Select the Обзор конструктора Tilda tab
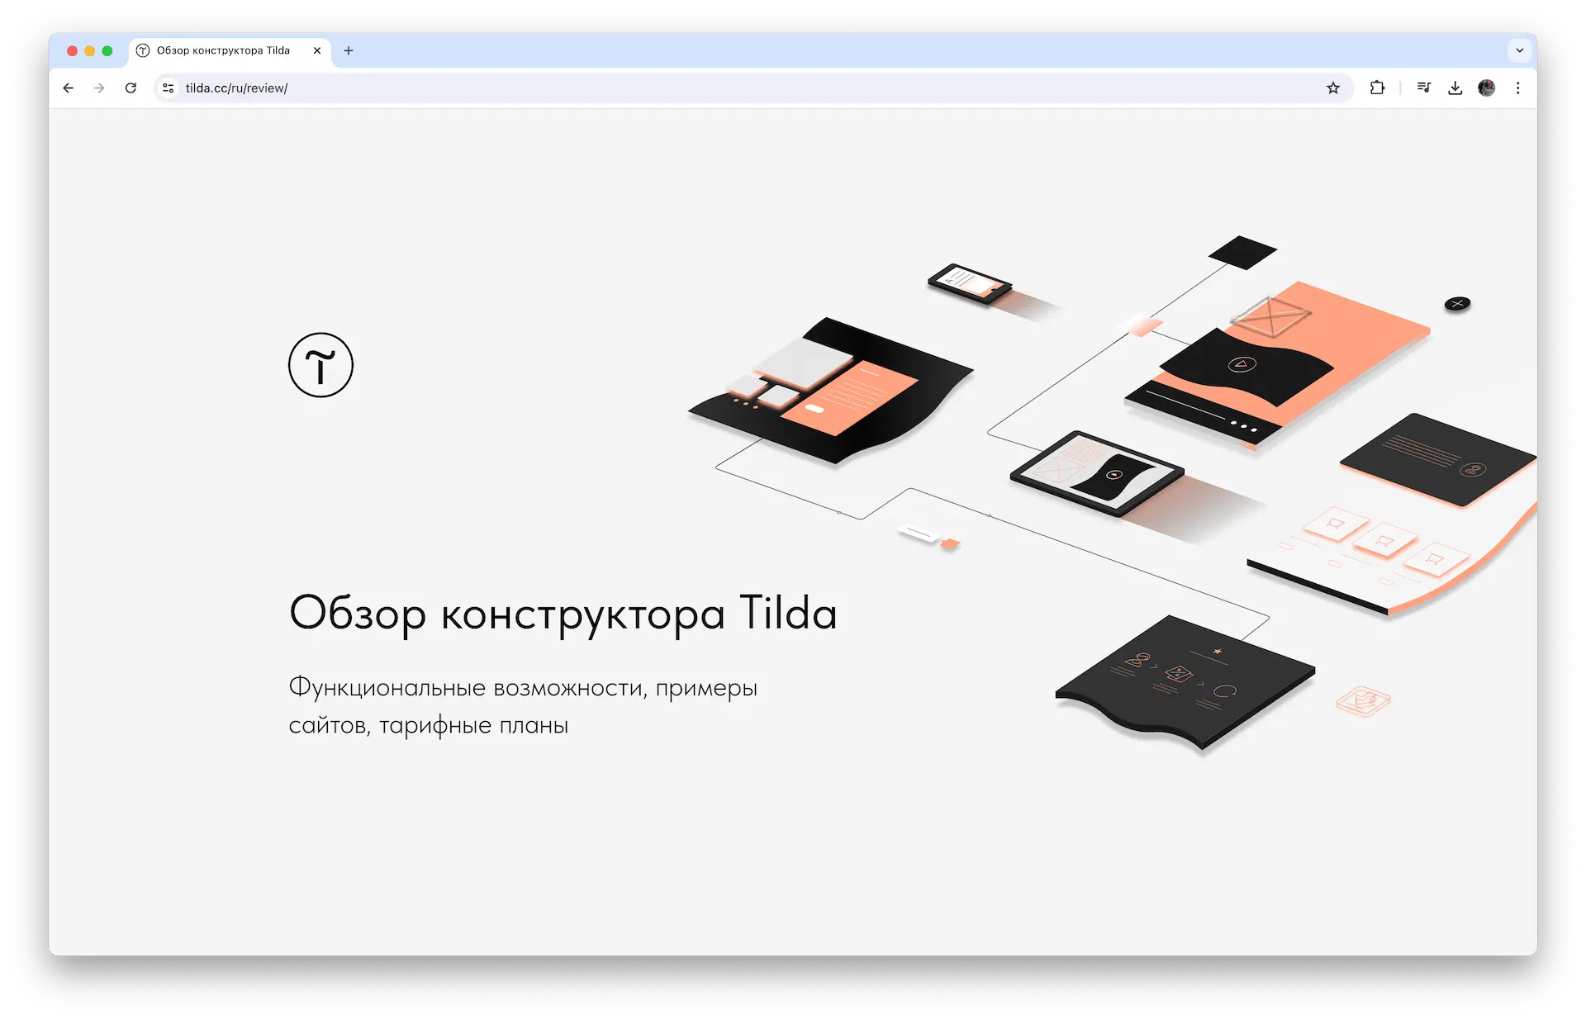Screen dimensions: 1586x1020 click(x=230, y=50)
